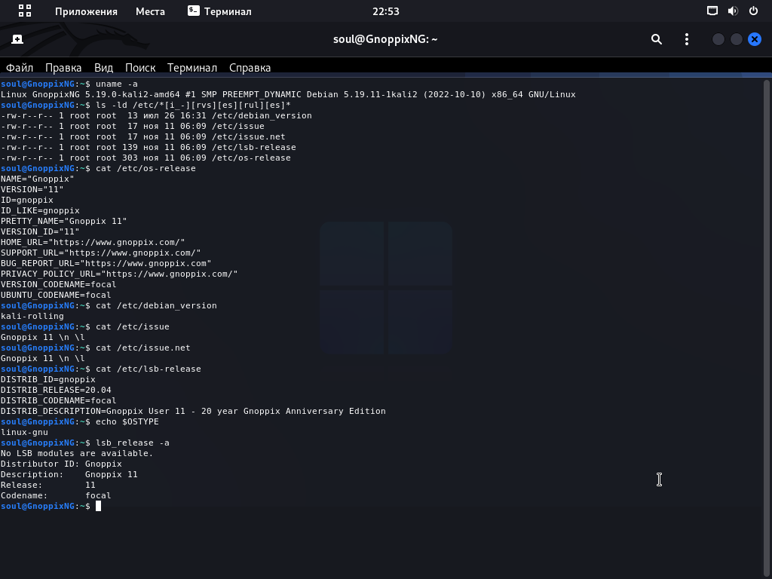The width and height of the screenshot is (772, 579).
Task: Click the /etc/os-release file listing row
Action: [x=146, y=158]
